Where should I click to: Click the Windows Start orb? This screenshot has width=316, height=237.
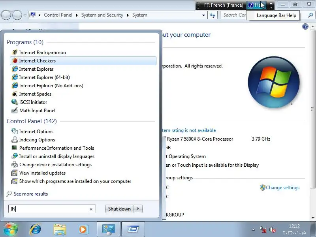click(10, 229)
